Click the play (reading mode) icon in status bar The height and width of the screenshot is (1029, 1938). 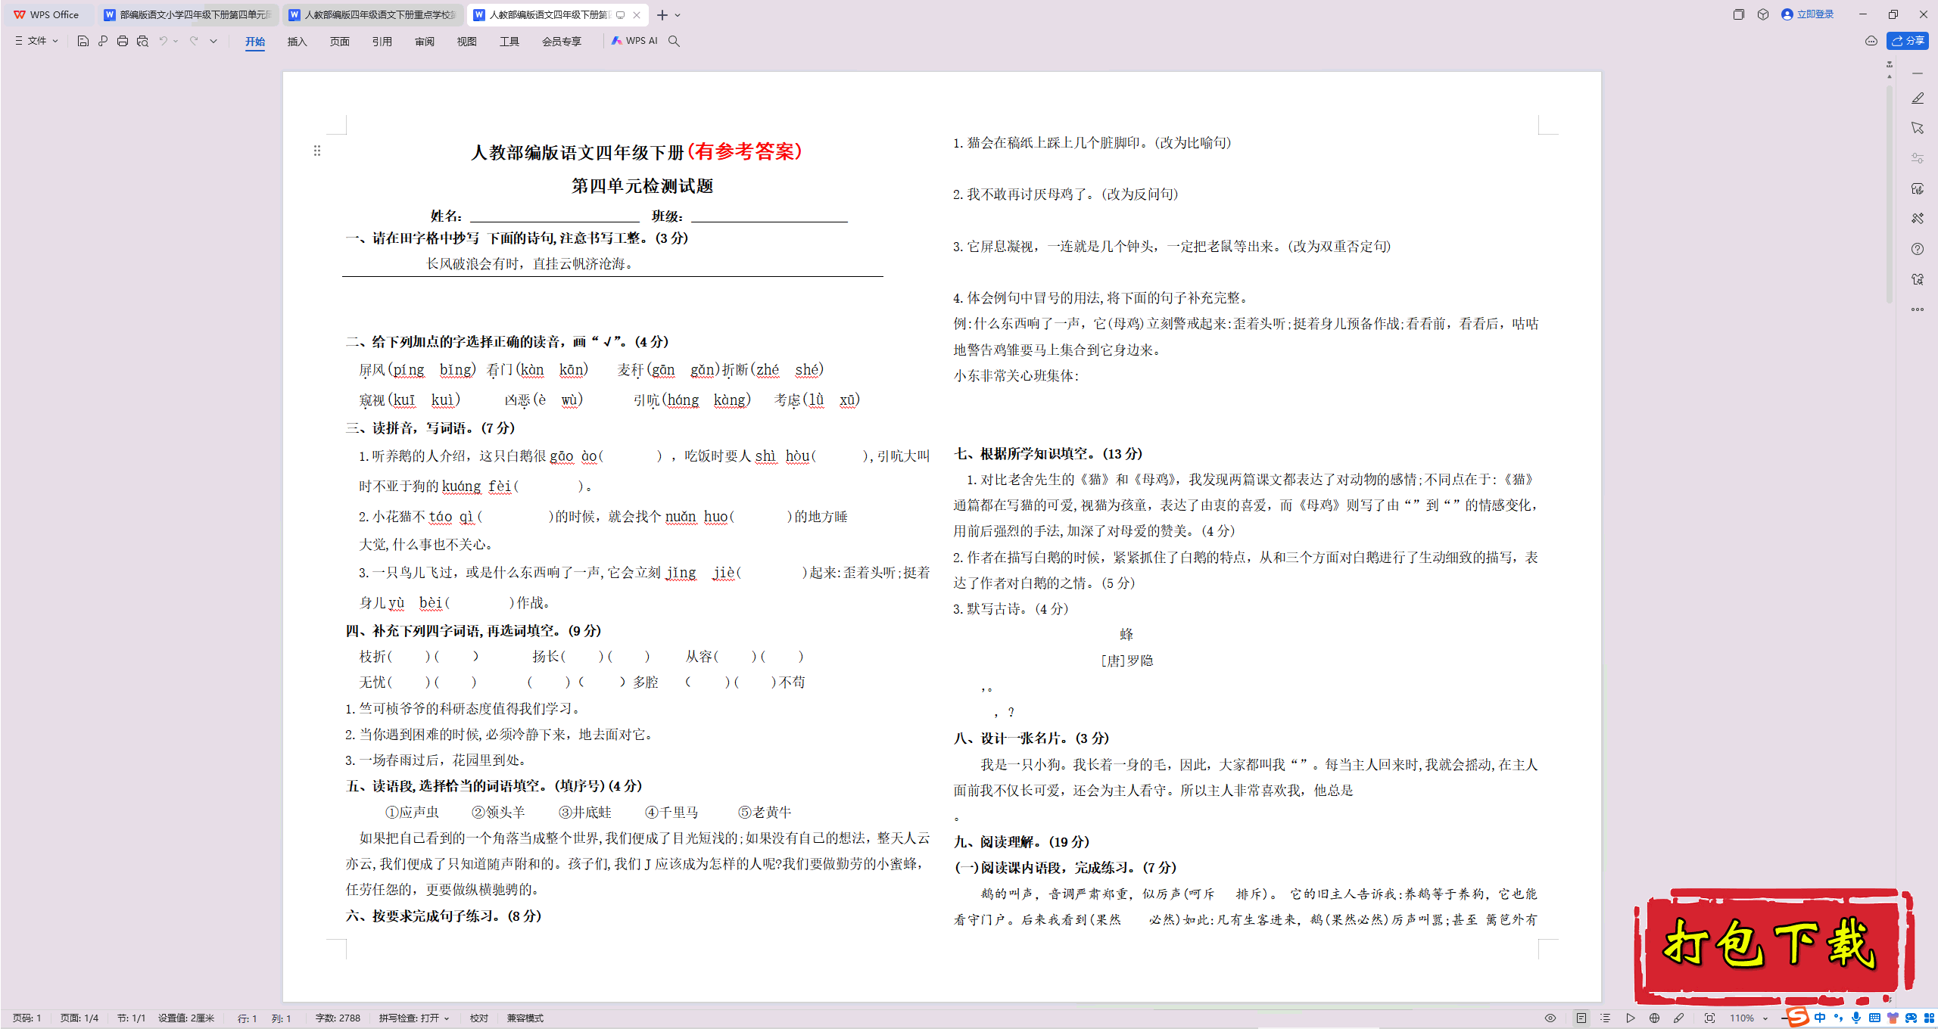(x=1631, y=1018)
